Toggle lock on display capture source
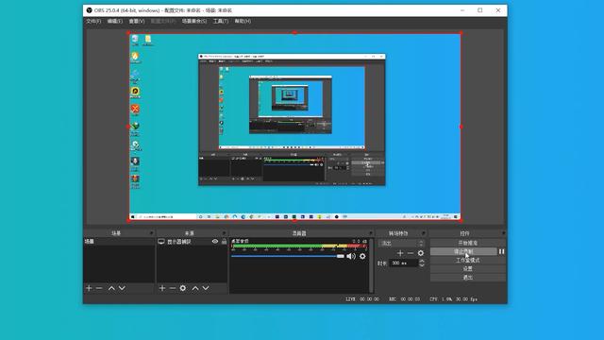Screen dimensions: 604x340 225,242
